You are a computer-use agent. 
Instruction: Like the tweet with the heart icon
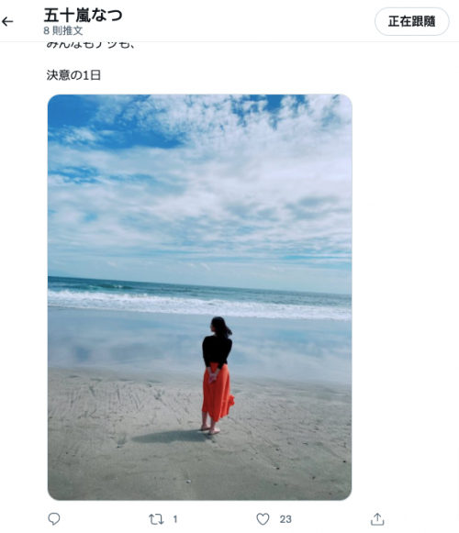coord(263,519)
